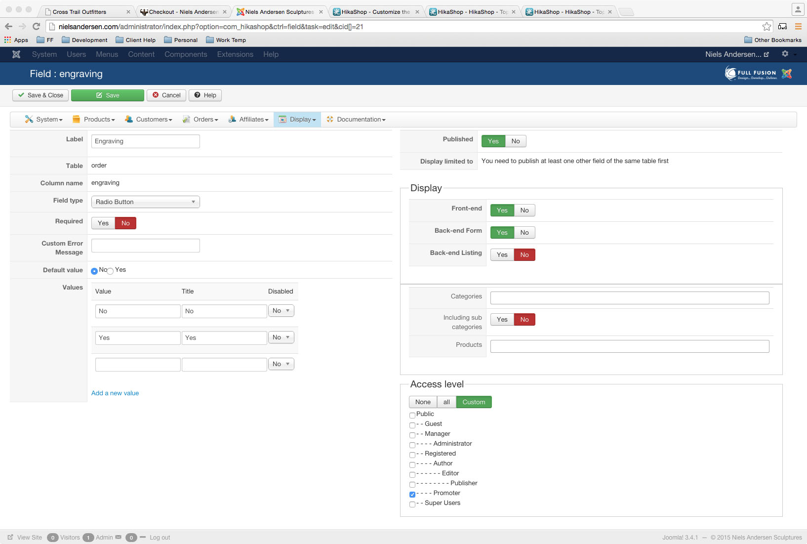Open Disabled dropdown for the No value row
Viewport: 807px width, 544px height.
[281, 311]
